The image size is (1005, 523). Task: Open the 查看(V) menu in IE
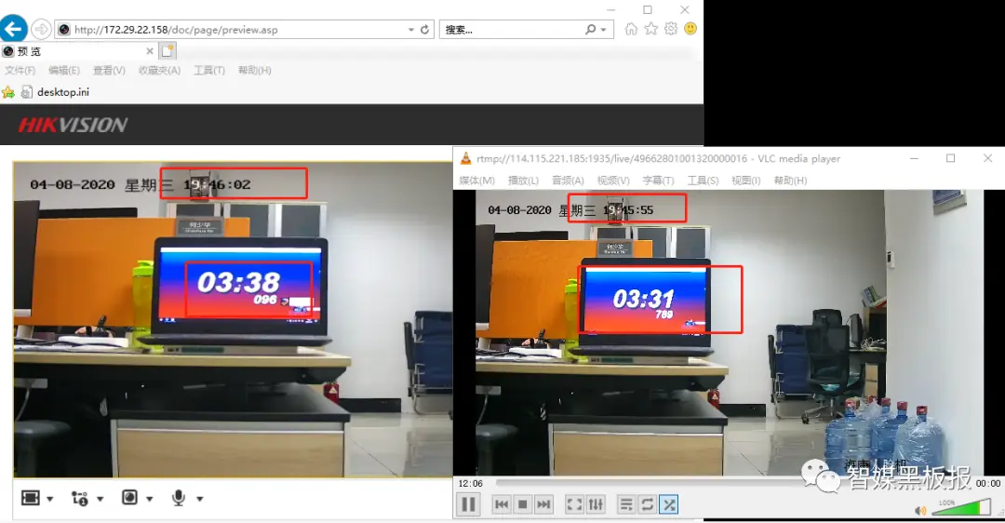pos(109,71)
